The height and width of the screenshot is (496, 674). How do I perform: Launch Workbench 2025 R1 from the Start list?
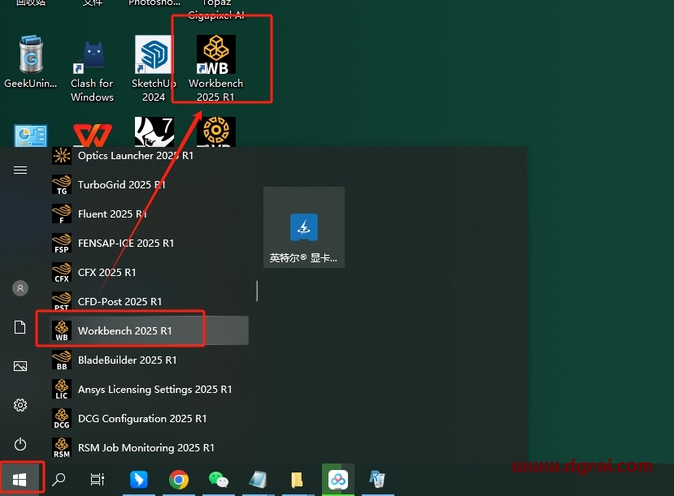click(x=149, y=330)
